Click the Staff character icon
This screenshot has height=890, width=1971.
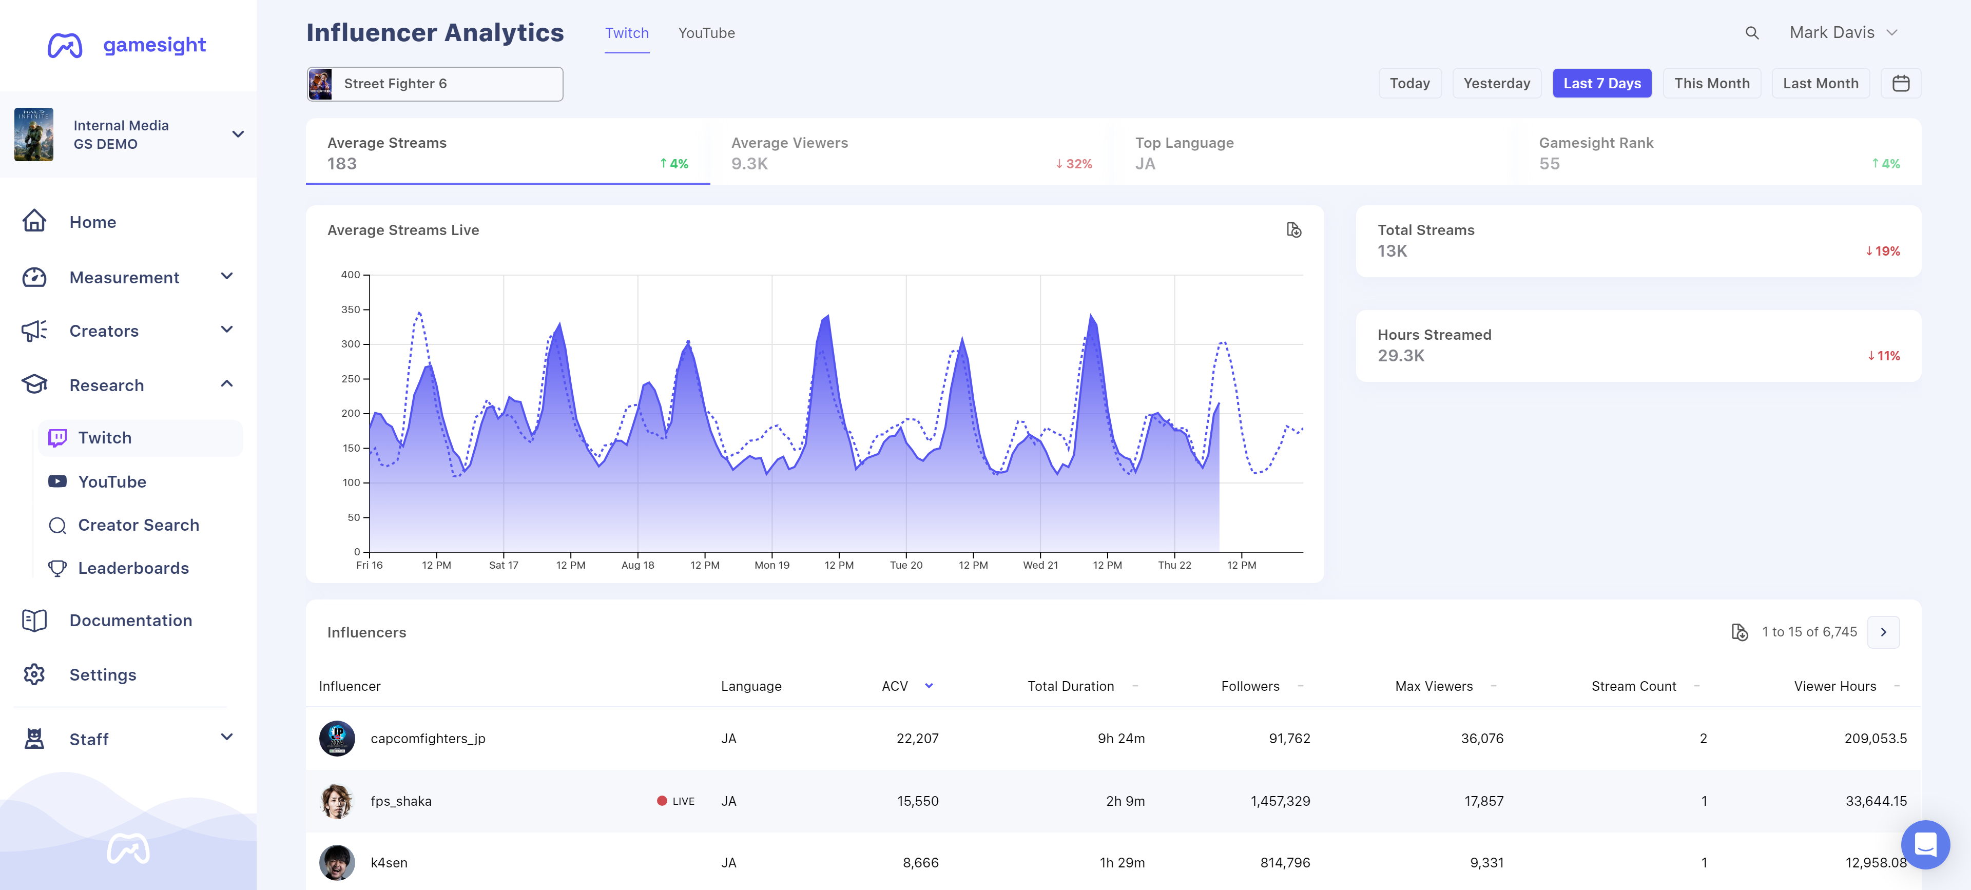34,739
